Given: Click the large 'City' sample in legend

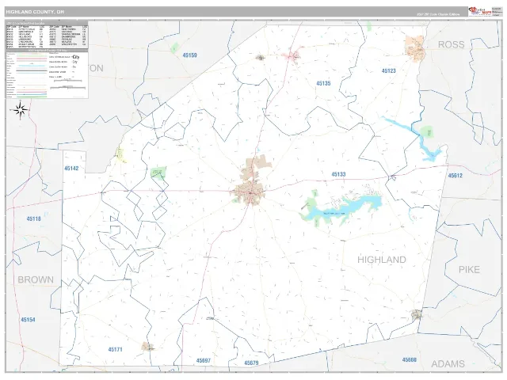Looking at the screenshot, I should point(76,57).
